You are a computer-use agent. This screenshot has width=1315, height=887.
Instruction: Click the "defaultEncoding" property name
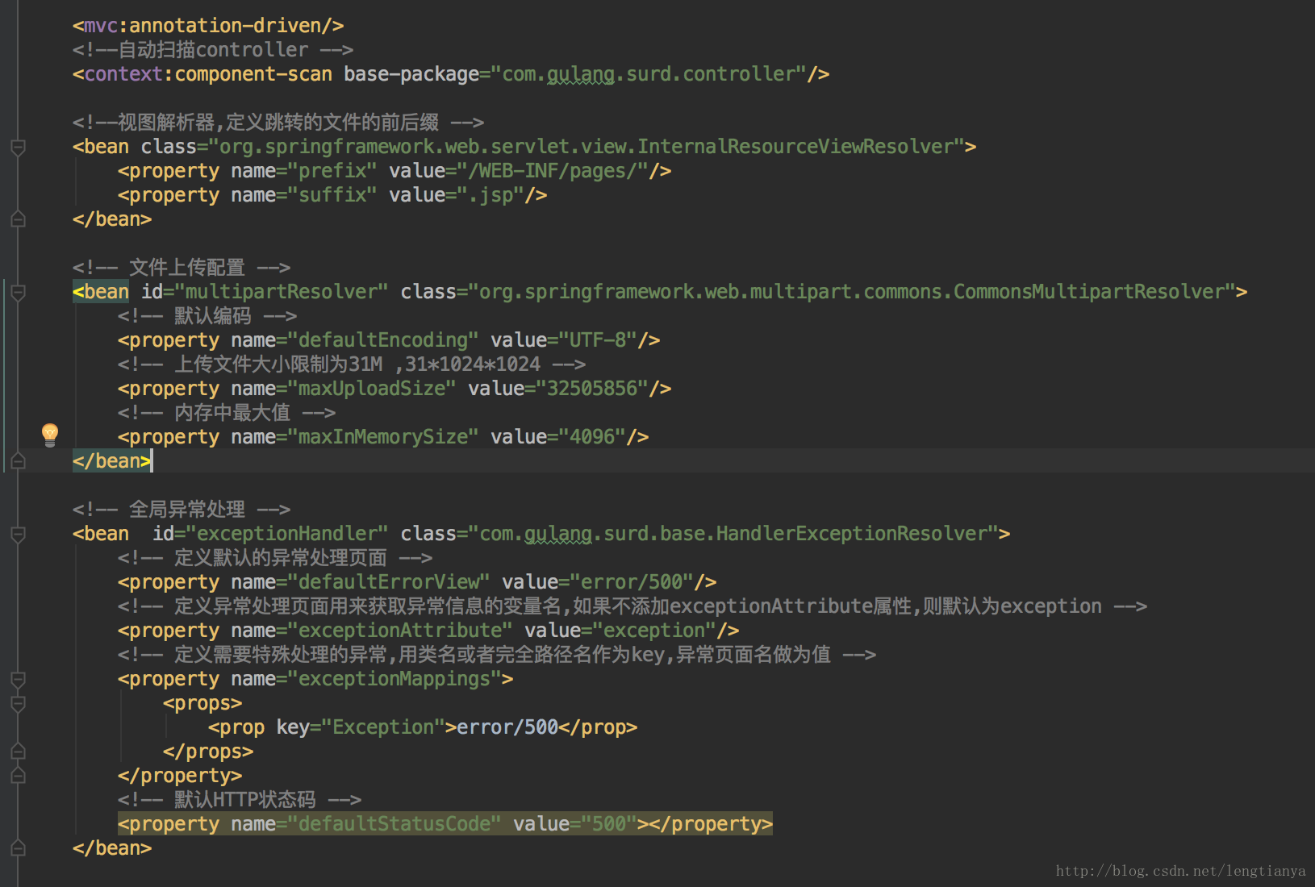[x=383, y=340]
